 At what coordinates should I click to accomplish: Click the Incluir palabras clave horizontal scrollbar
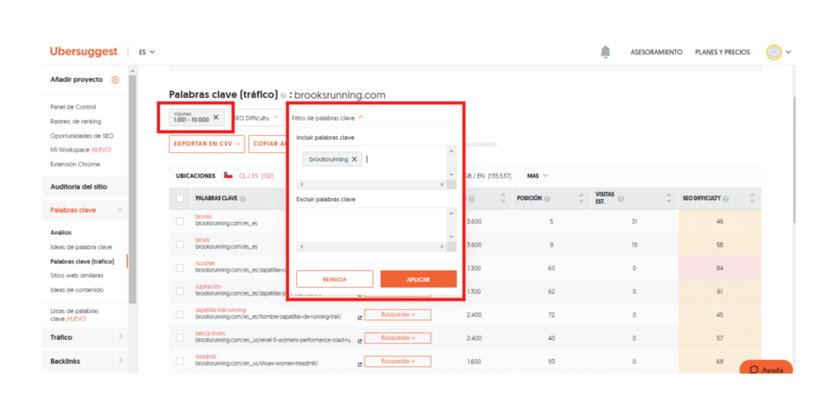coord(372,185)
